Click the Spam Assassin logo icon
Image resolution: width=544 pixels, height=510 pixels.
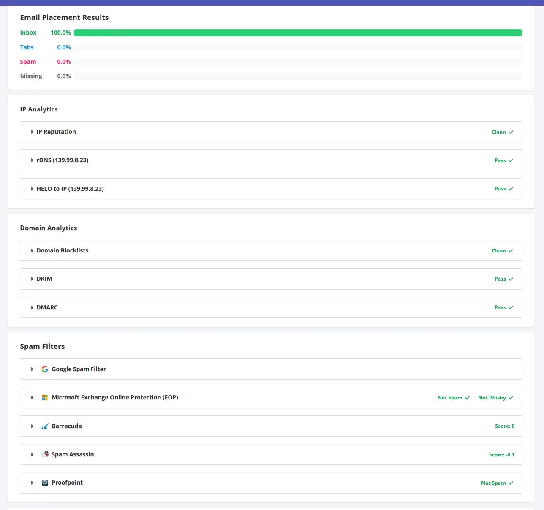tap(45, 454)
